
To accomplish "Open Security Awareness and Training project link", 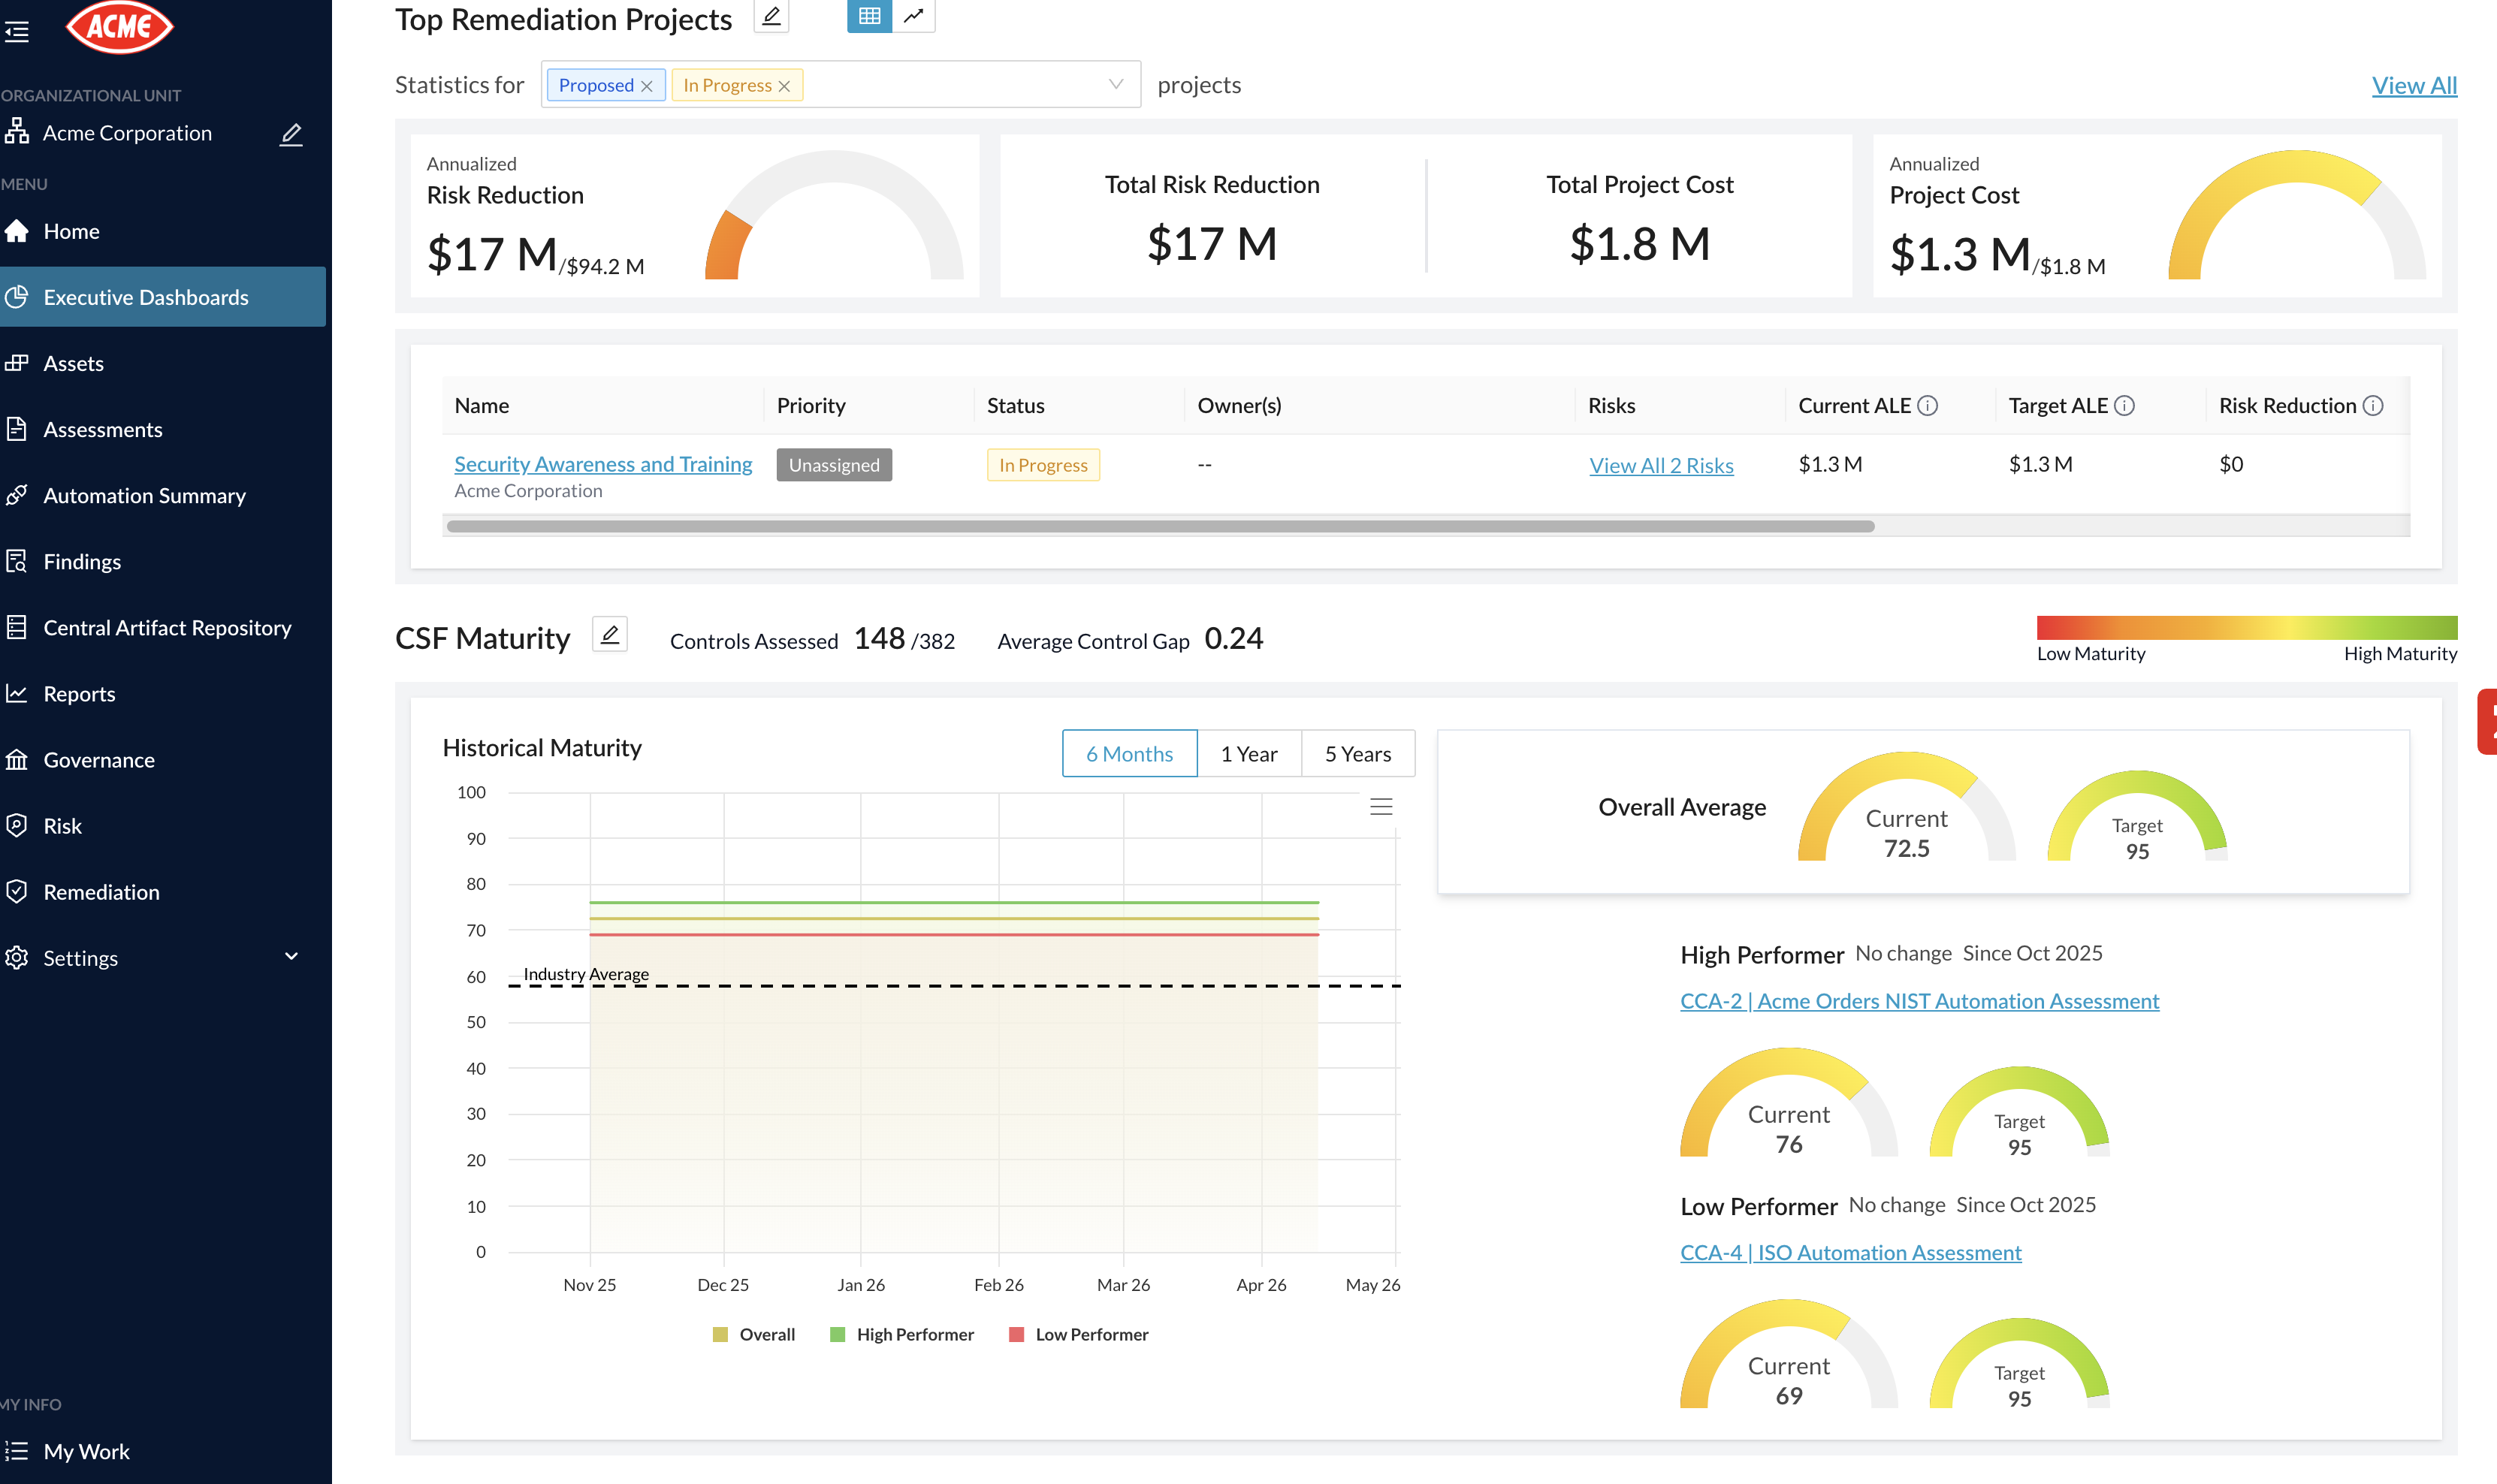I will click(603, 464).
